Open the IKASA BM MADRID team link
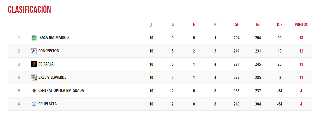The image size is (322, 125). point(54,38)
